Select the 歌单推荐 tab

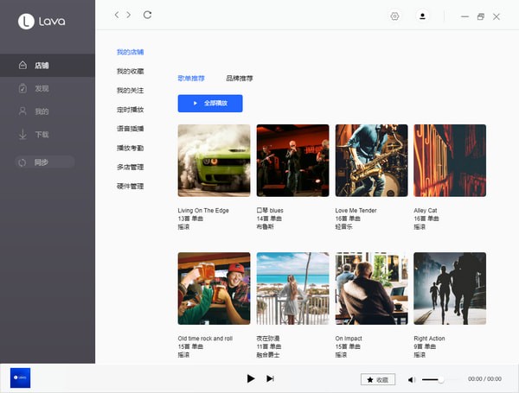(x=191, y=78)
